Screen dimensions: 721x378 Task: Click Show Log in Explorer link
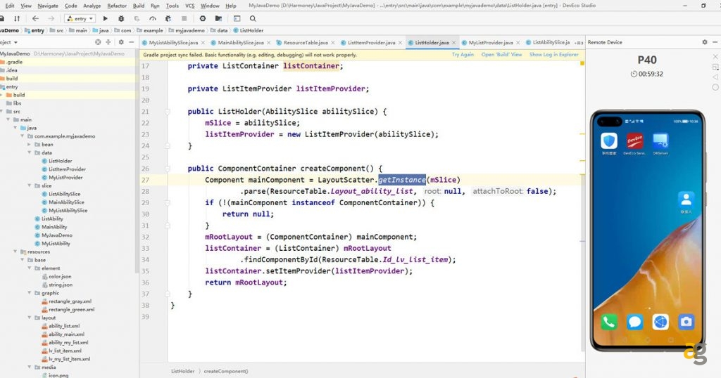[x=554, y=55]
